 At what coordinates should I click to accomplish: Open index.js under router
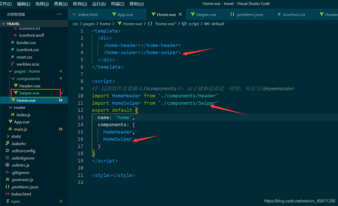23,115
